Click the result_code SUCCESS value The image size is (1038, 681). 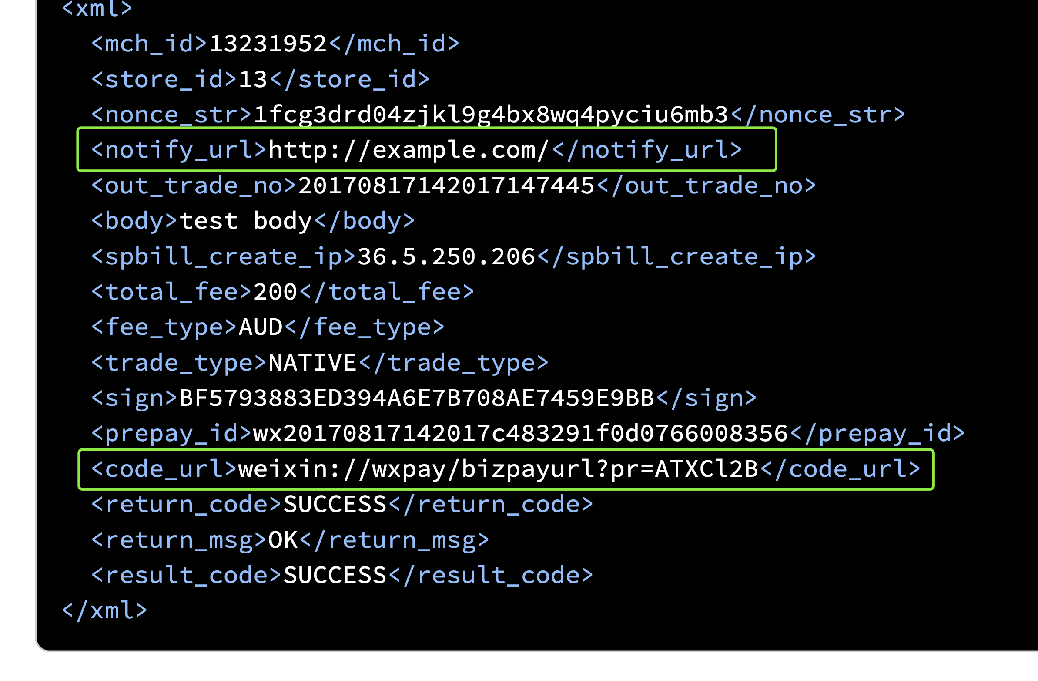click(x=335, y=575)
